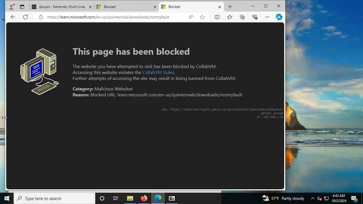
Task: Open the Windows Start menu
Action: (x=7, y=198)
